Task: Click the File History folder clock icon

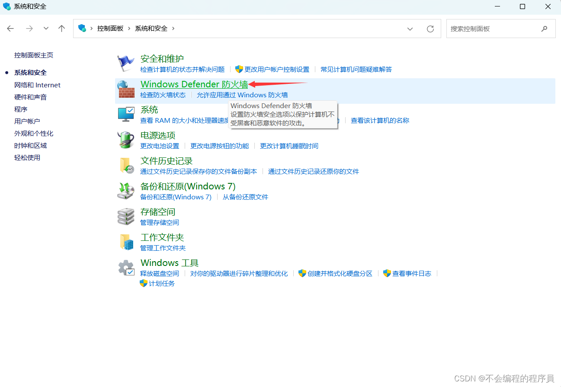Action: pyautogui.click(x=126, y=166)
